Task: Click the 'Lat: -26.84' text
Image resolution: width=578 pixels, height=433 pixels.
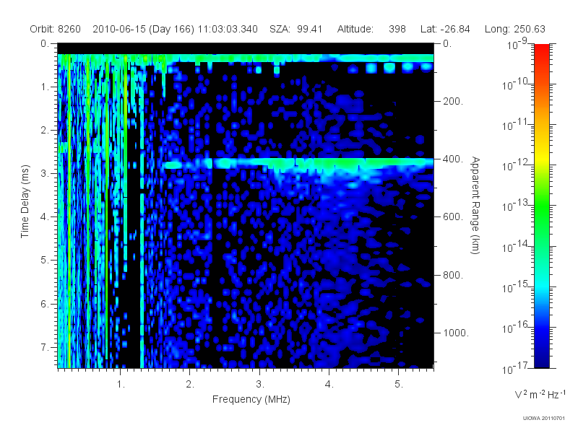Action: coord(445,29)
